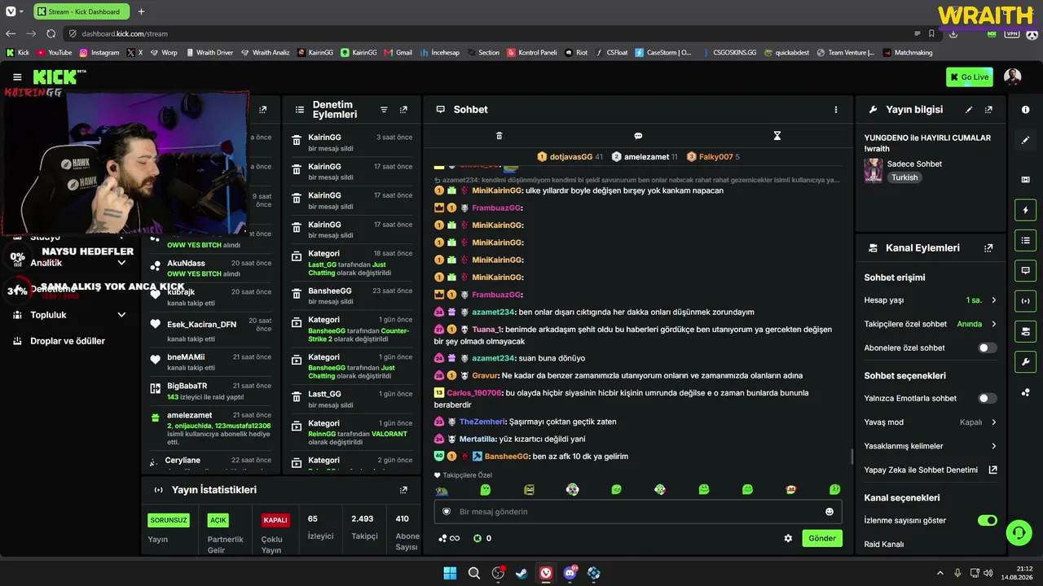This screenshot has width=1043, height=586.
Task: Open Yavaş mod settings
Action: point(931,422)
